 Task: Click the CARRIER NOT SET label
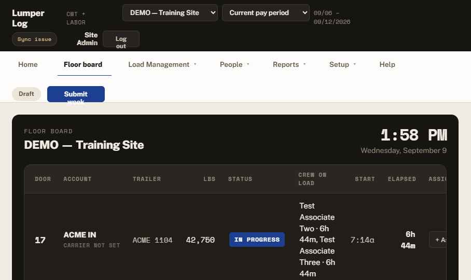92,245
